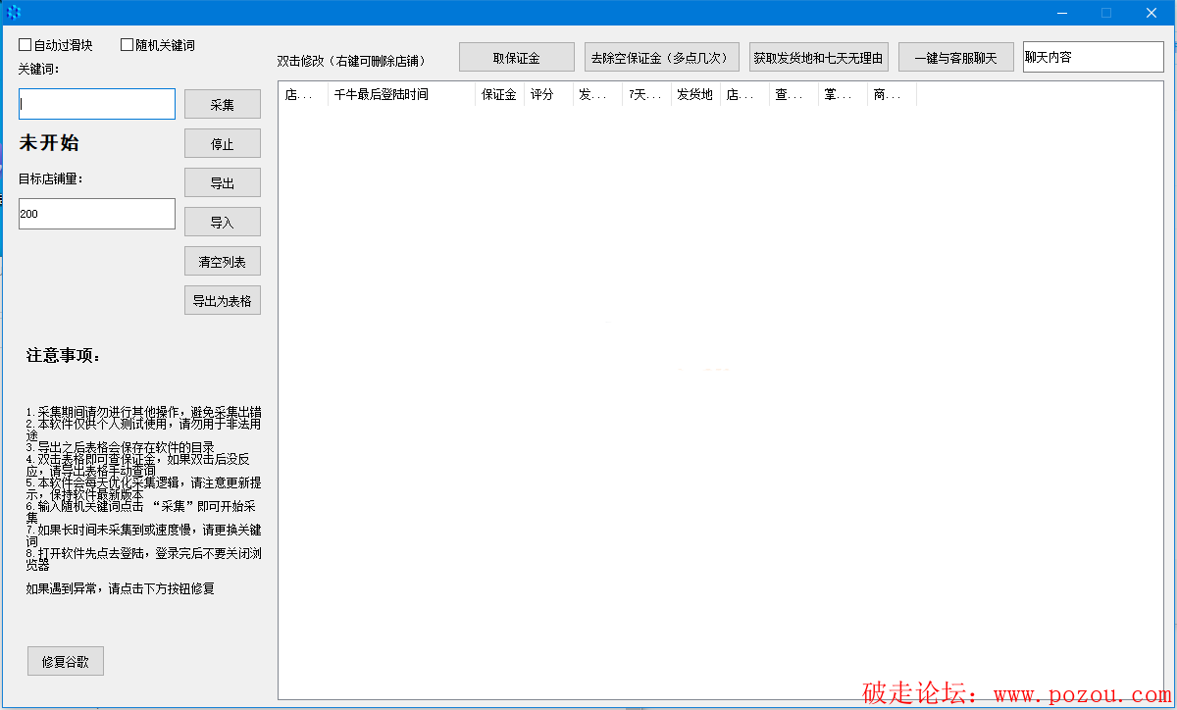Click the 一键与客服聊天 button
The image size is (1177, 710).
955,58
